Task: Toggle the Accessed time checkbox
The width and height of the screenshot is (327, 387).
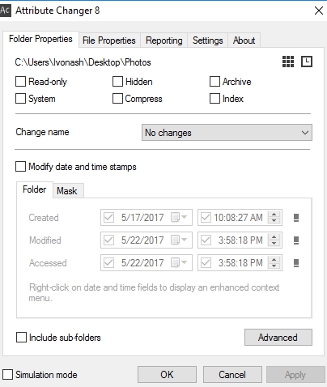Action: pos(206,262)
